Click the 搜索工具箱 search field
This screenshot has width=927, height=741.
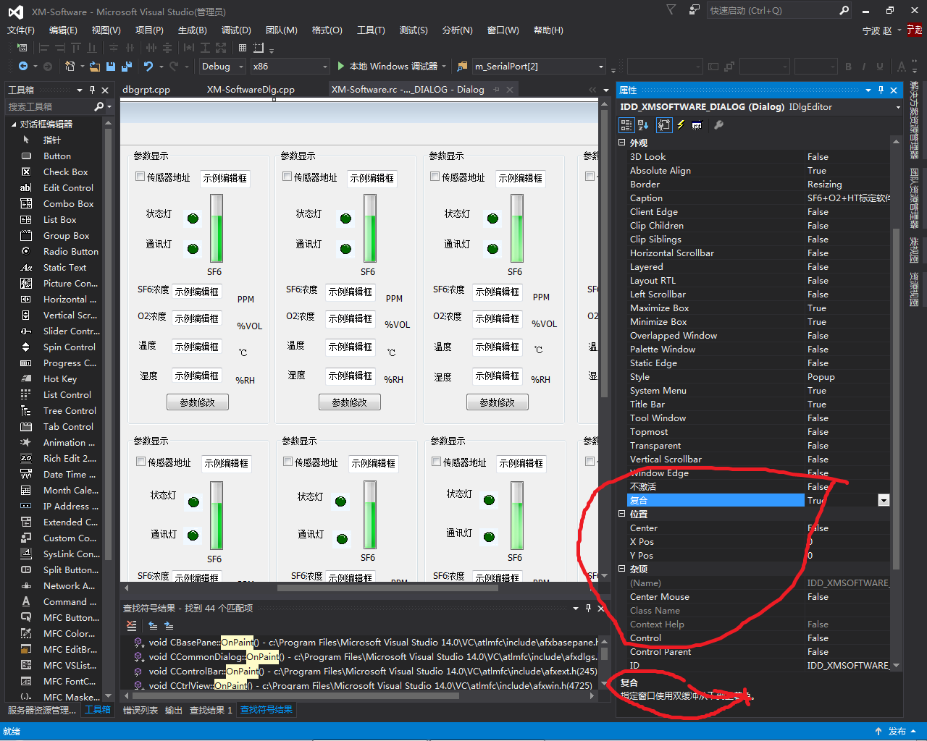pyautogui.click(x=49, y=106)
